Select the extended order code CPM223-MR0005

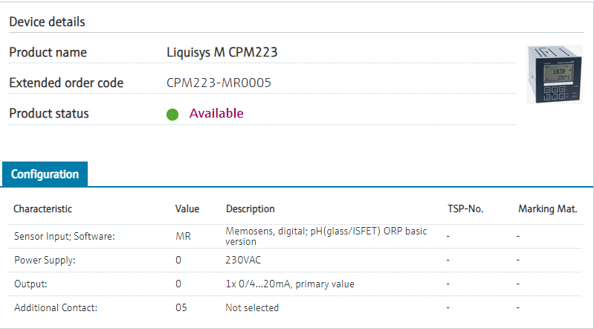219,83
